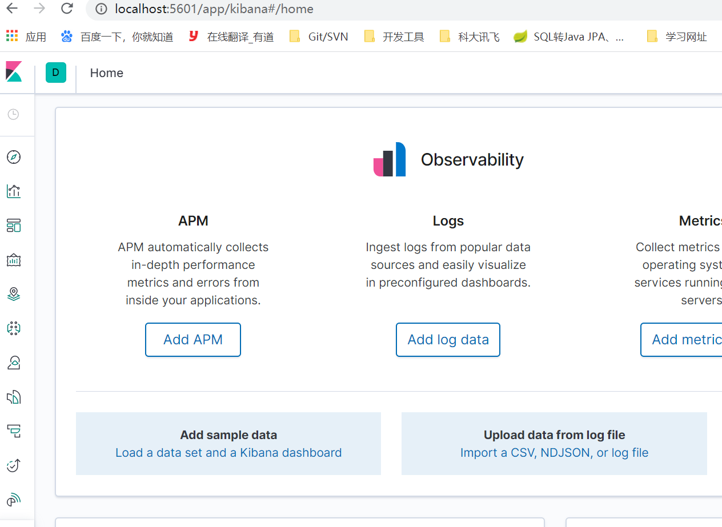Follow the Import a CSV, NDJSON, or log file link
This screenshot has height=527, width=722.
[554, 453]
